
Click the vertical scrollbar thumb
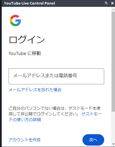coord(113,62)
